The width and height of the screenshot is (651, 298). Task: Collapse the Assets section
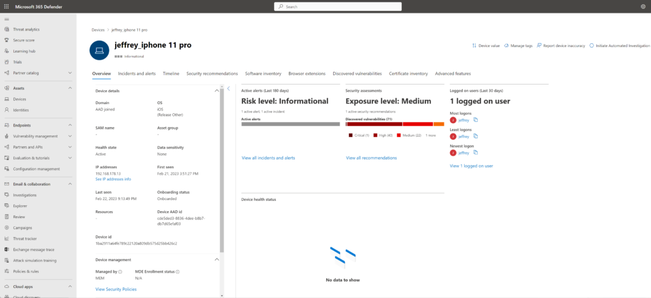[70, 88]
